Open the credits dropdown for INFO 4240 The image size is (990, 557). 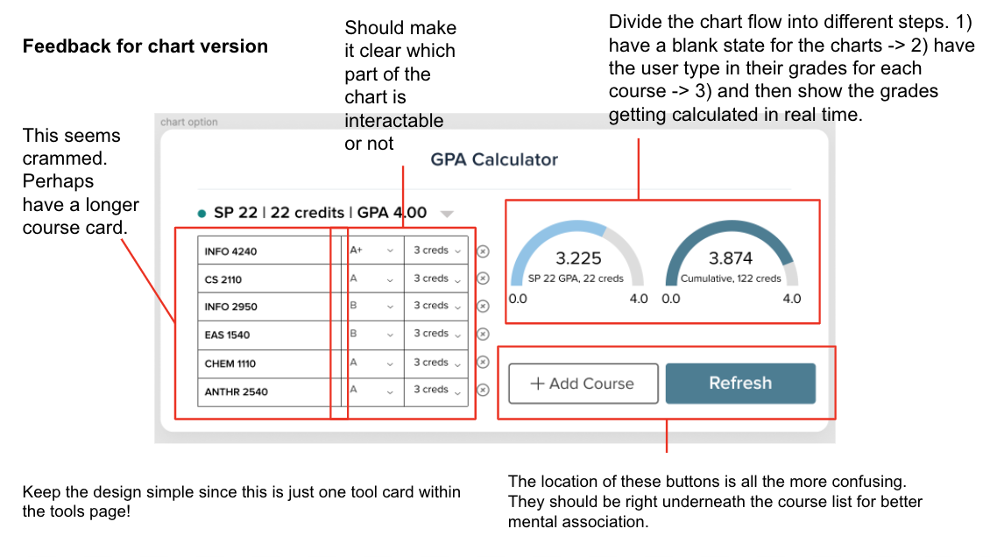click(x=436, y=250)
